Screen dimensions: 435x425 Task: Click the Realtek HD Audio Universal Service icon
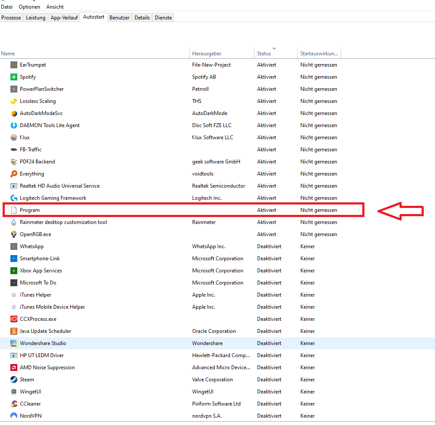(13, 186)
